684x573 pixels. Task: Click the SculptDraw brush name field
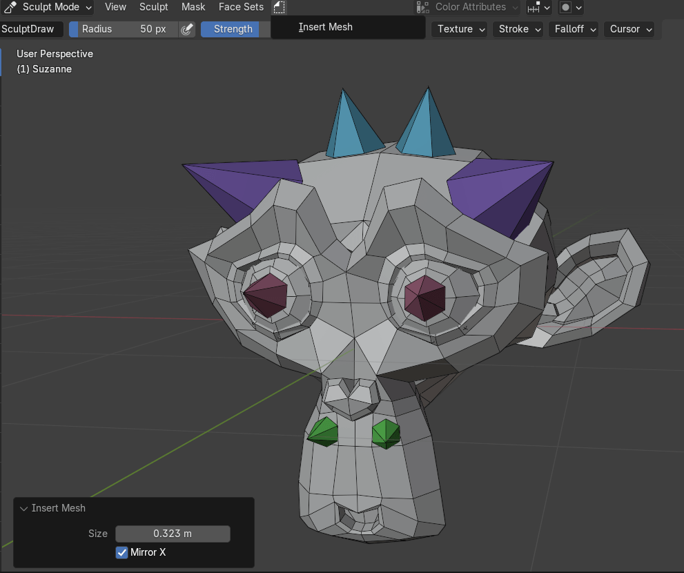pyautogui.click(x=32, y=29)
